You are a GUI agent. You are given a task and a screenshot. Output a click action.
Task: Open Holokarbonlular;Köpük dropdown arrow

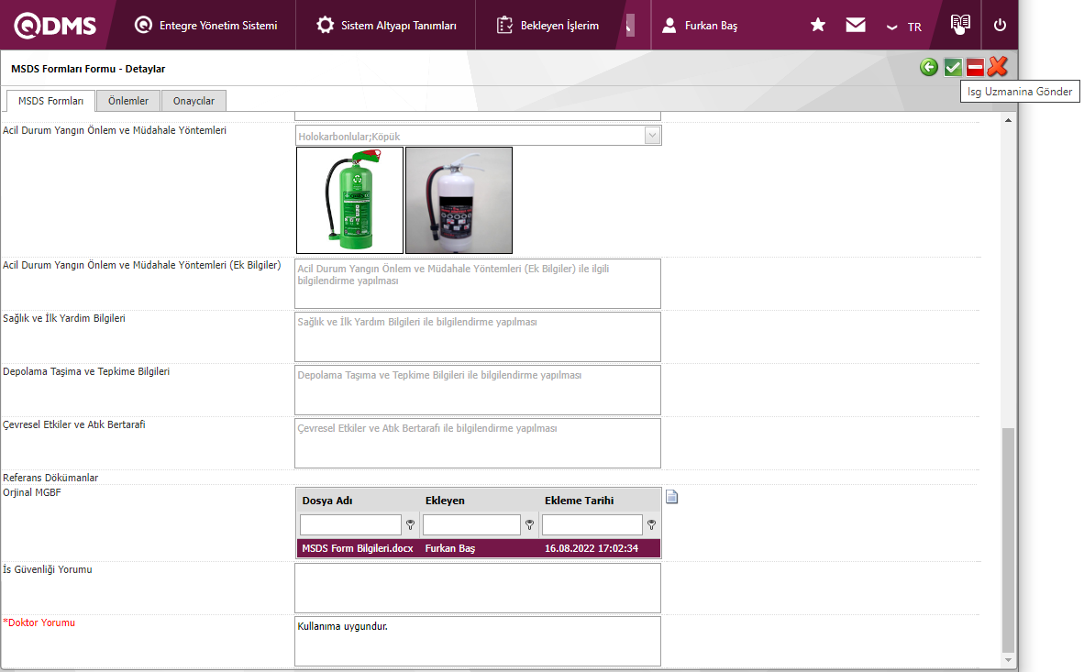[652, 136]
